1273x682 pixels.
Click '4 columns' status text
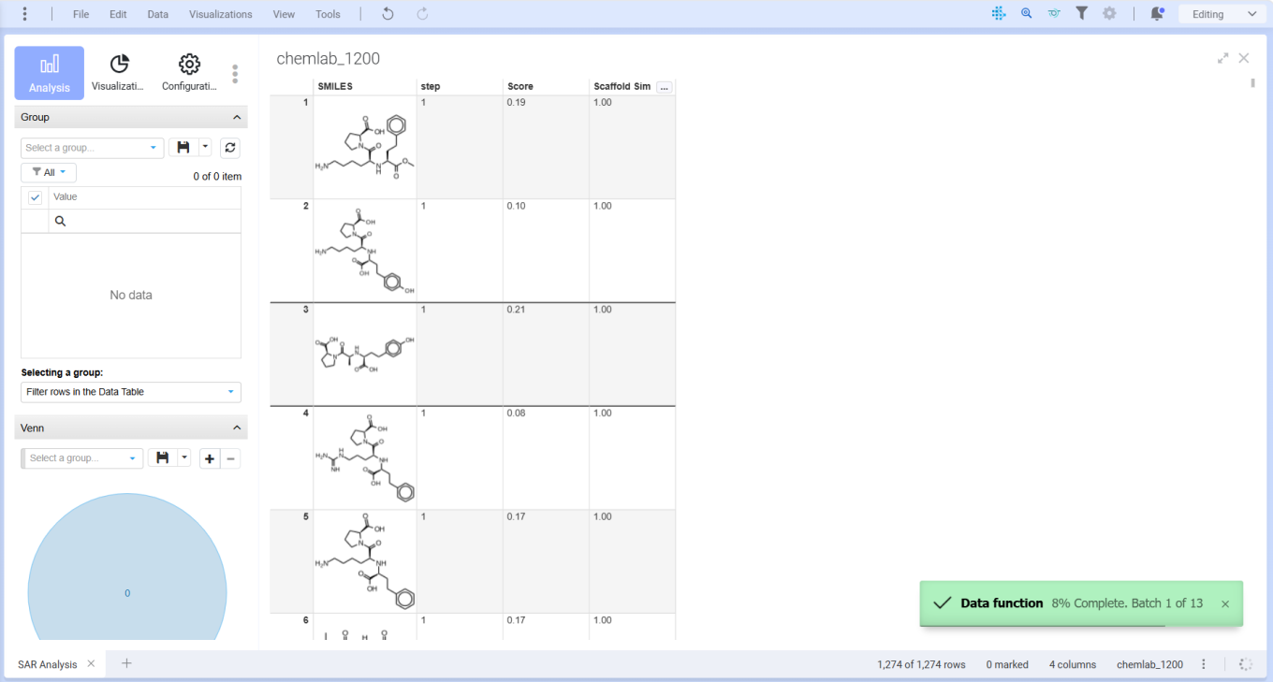1073,665
